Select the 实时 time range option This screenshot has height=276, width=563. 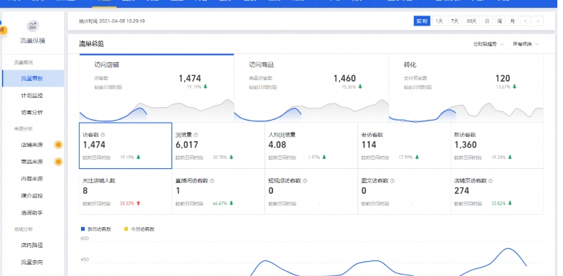422,21
